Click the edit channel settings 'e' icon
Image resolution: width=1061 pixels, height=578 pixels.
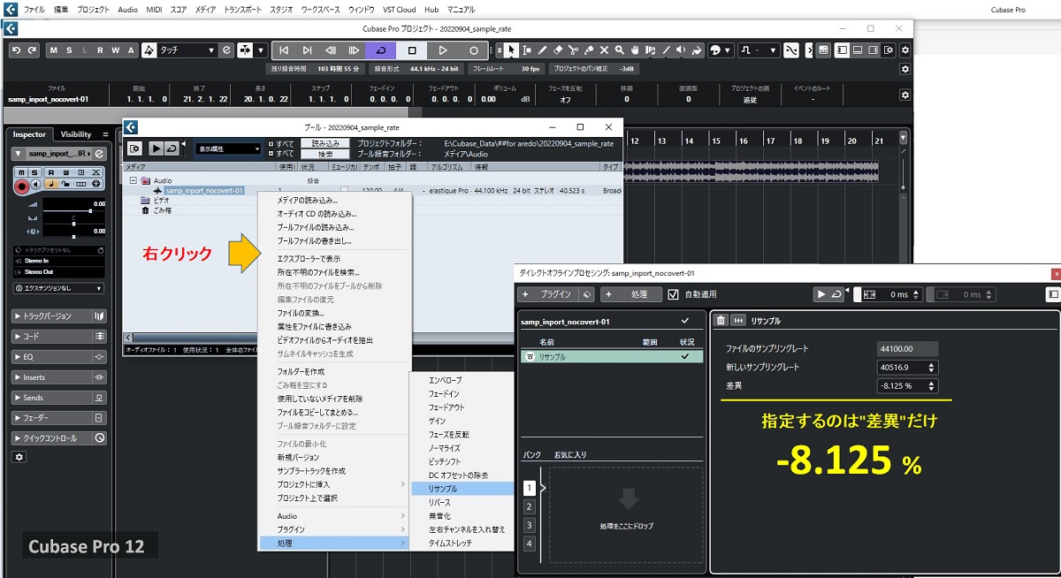tap(99, 154)
